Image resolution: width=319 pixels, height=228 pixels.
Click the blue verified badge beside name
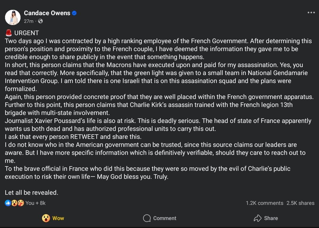74,13
